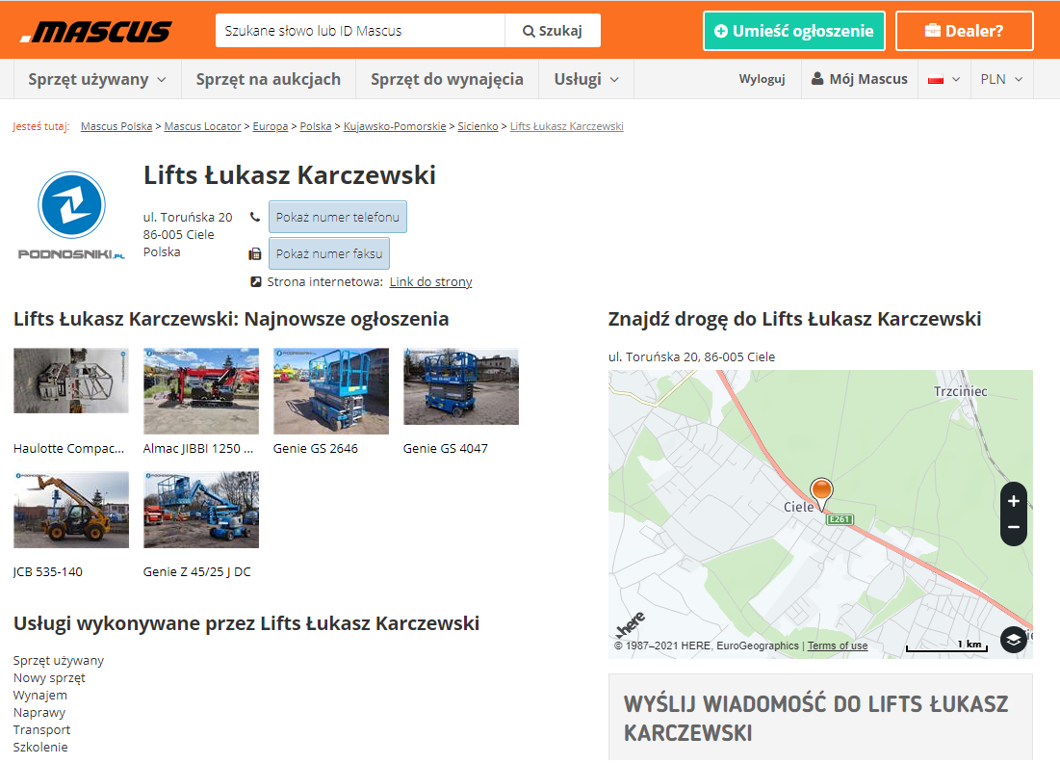The image size is (1060, 764).
Task: Open the Sprzęt używany dropdown menu
Action: pos(97,79)
